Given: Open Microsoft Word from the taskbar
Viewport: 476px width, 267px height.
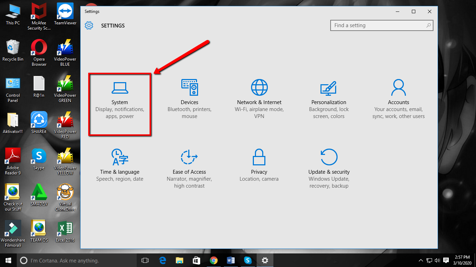Looking at the screenshot, I should [231, 260].
